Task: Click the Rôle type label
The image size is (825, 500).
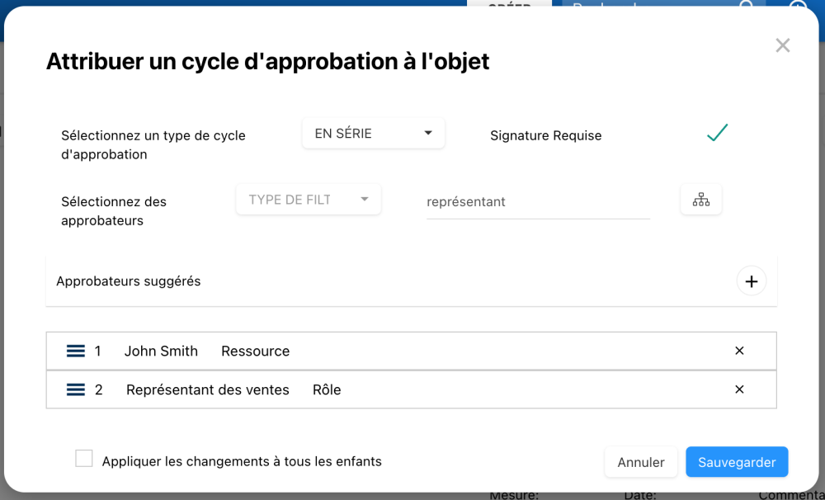Action: (x=327, y=390)
